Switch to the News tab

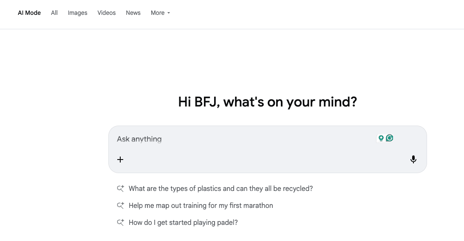pyautogui.click(x=133, y=13)
